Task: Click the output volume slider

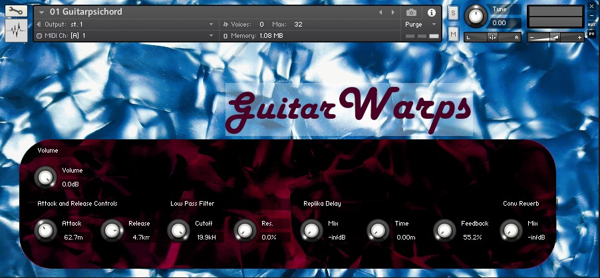Action: (x=555, y=37)
